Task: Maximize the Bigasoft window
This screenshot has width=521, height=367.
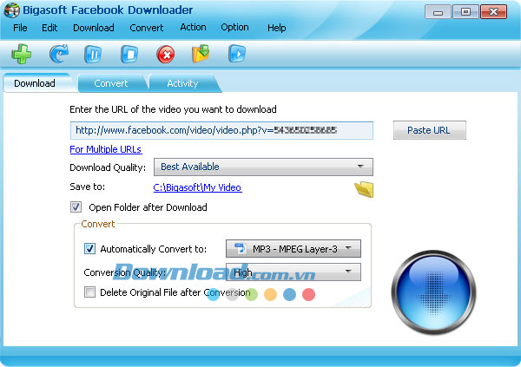Action: (x=465, y=12)
